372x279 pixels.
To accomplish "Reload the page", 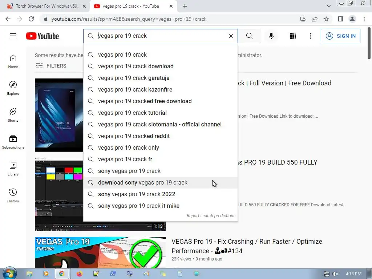I will (31, 19).
